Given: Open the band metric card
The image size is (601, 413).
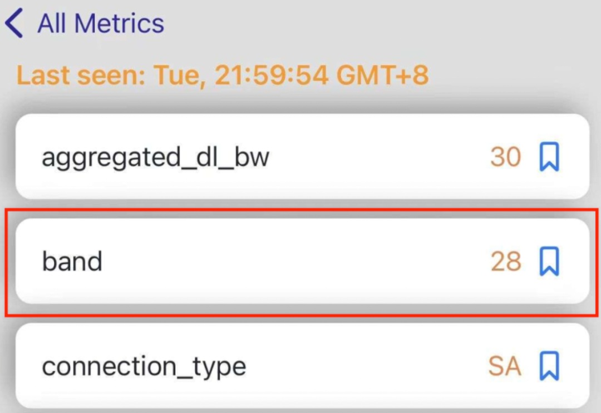Looking at the screenshot, I should coord(302,261).
